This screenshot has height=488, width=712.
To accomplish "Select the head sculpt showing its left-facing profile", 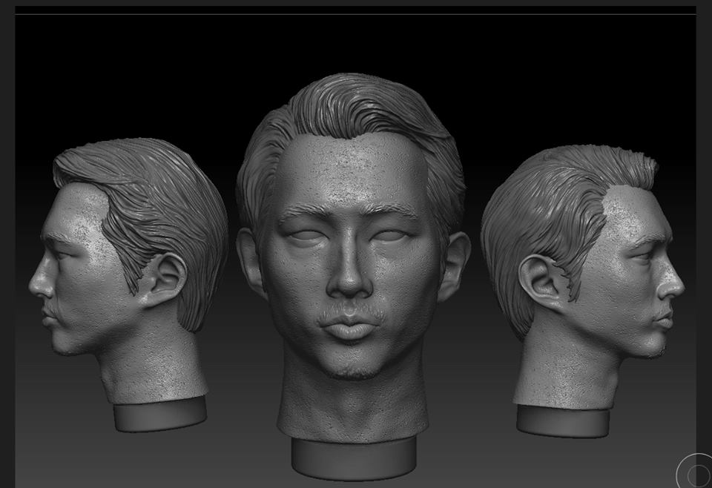I will (128, 285).
